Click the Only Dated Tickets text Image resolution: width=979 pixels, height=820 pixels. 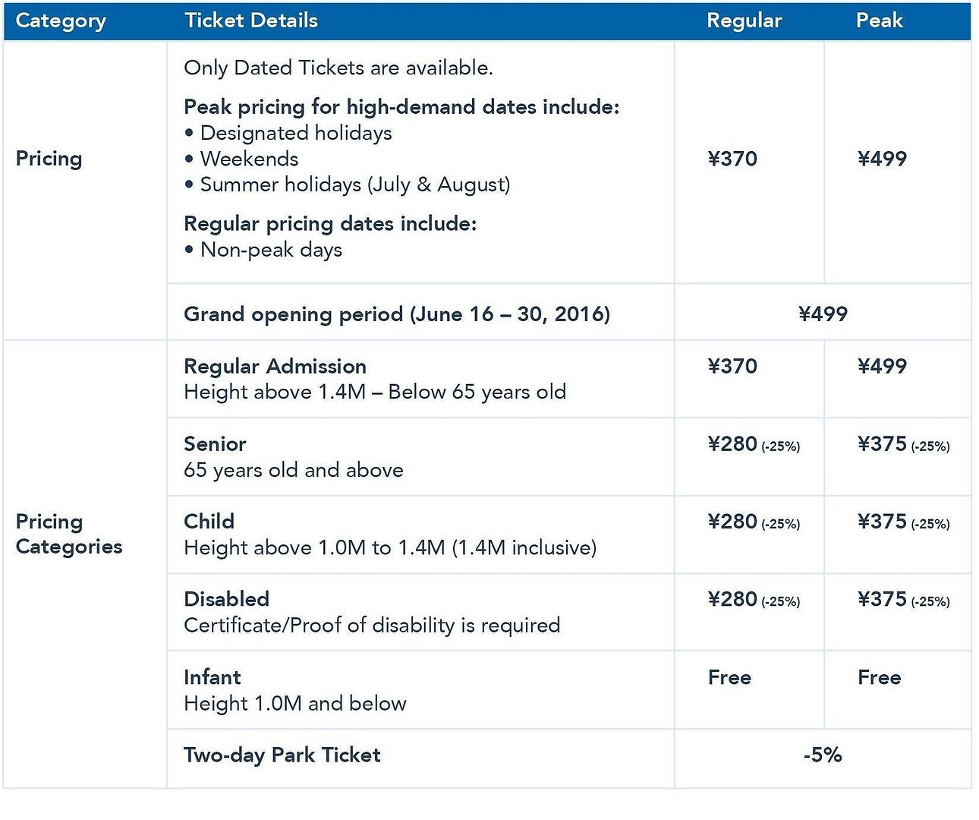338,68
